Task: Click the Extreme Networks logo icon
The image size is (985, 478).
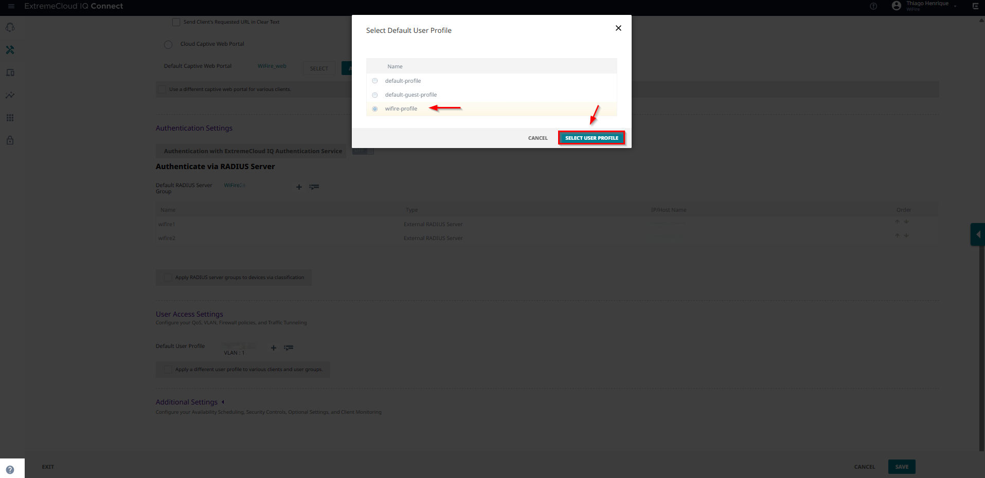Action: coord(975,6)
